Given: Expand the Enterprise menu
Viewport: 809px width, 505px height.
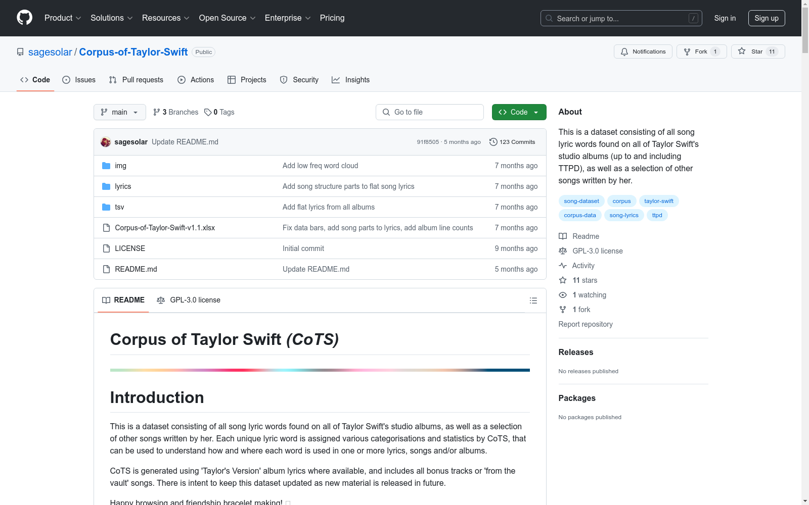Looking at the screenshot, I should (287, 18).
